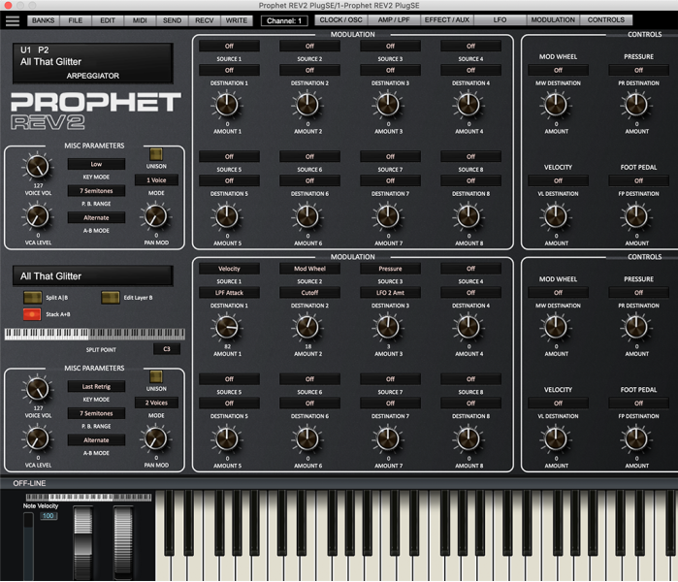Click the lower layer VOICE VOL knob
The height and width of the screenshot is (582, 678).
(38, 389)
